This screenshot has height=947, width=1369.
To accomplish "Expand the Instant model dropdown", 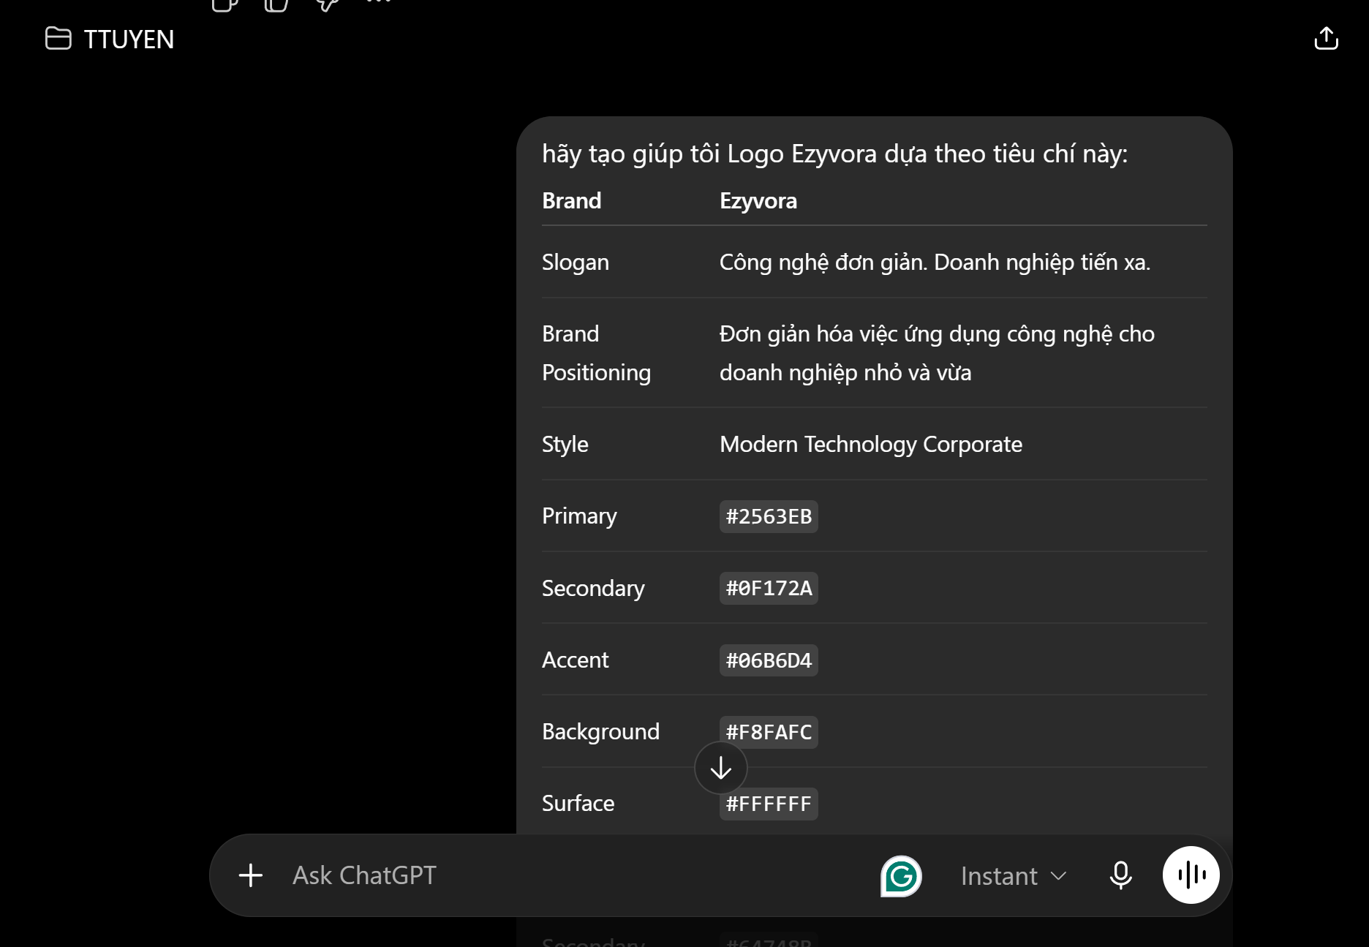I will coord(1014,876).
